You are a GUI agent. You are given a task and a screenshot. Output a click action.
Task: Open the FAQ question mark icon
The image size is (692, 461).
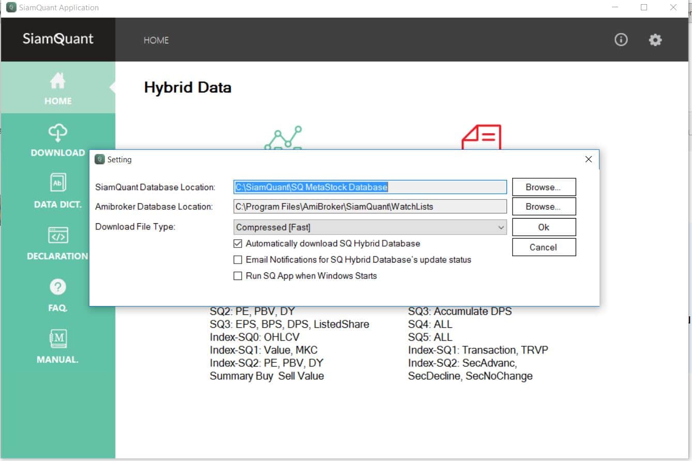pos(57,287)
